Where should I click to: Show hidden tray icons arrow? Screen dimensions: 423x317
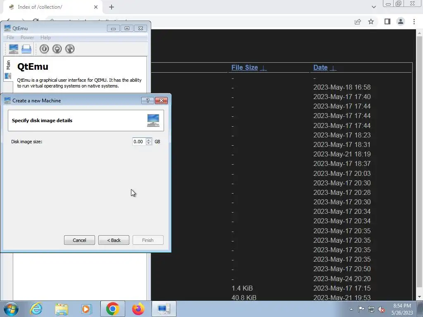(351, 309)
